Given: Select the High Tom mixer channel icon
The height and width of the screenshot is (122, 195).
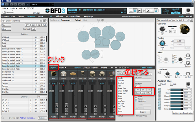Looking at the screenshot, I should tap(102, 74).
